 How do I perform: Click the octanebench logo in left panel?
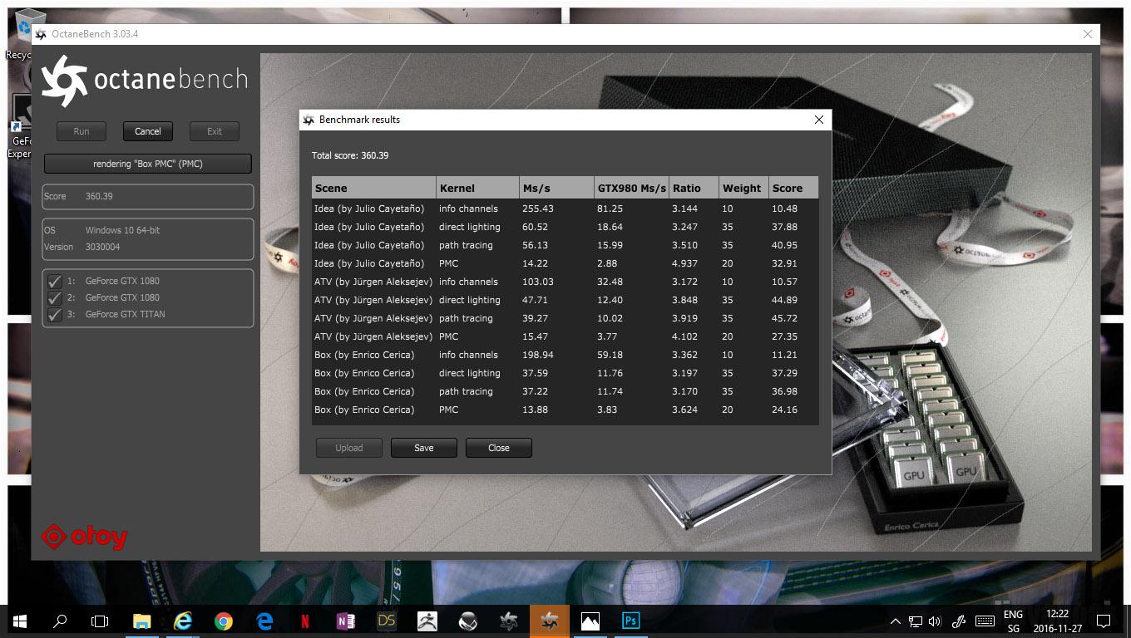[x=145, y=80]
